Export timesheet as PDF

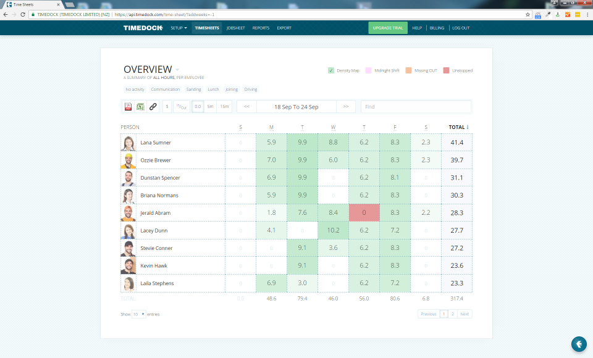pyautogui.click(x=128, y=107)
